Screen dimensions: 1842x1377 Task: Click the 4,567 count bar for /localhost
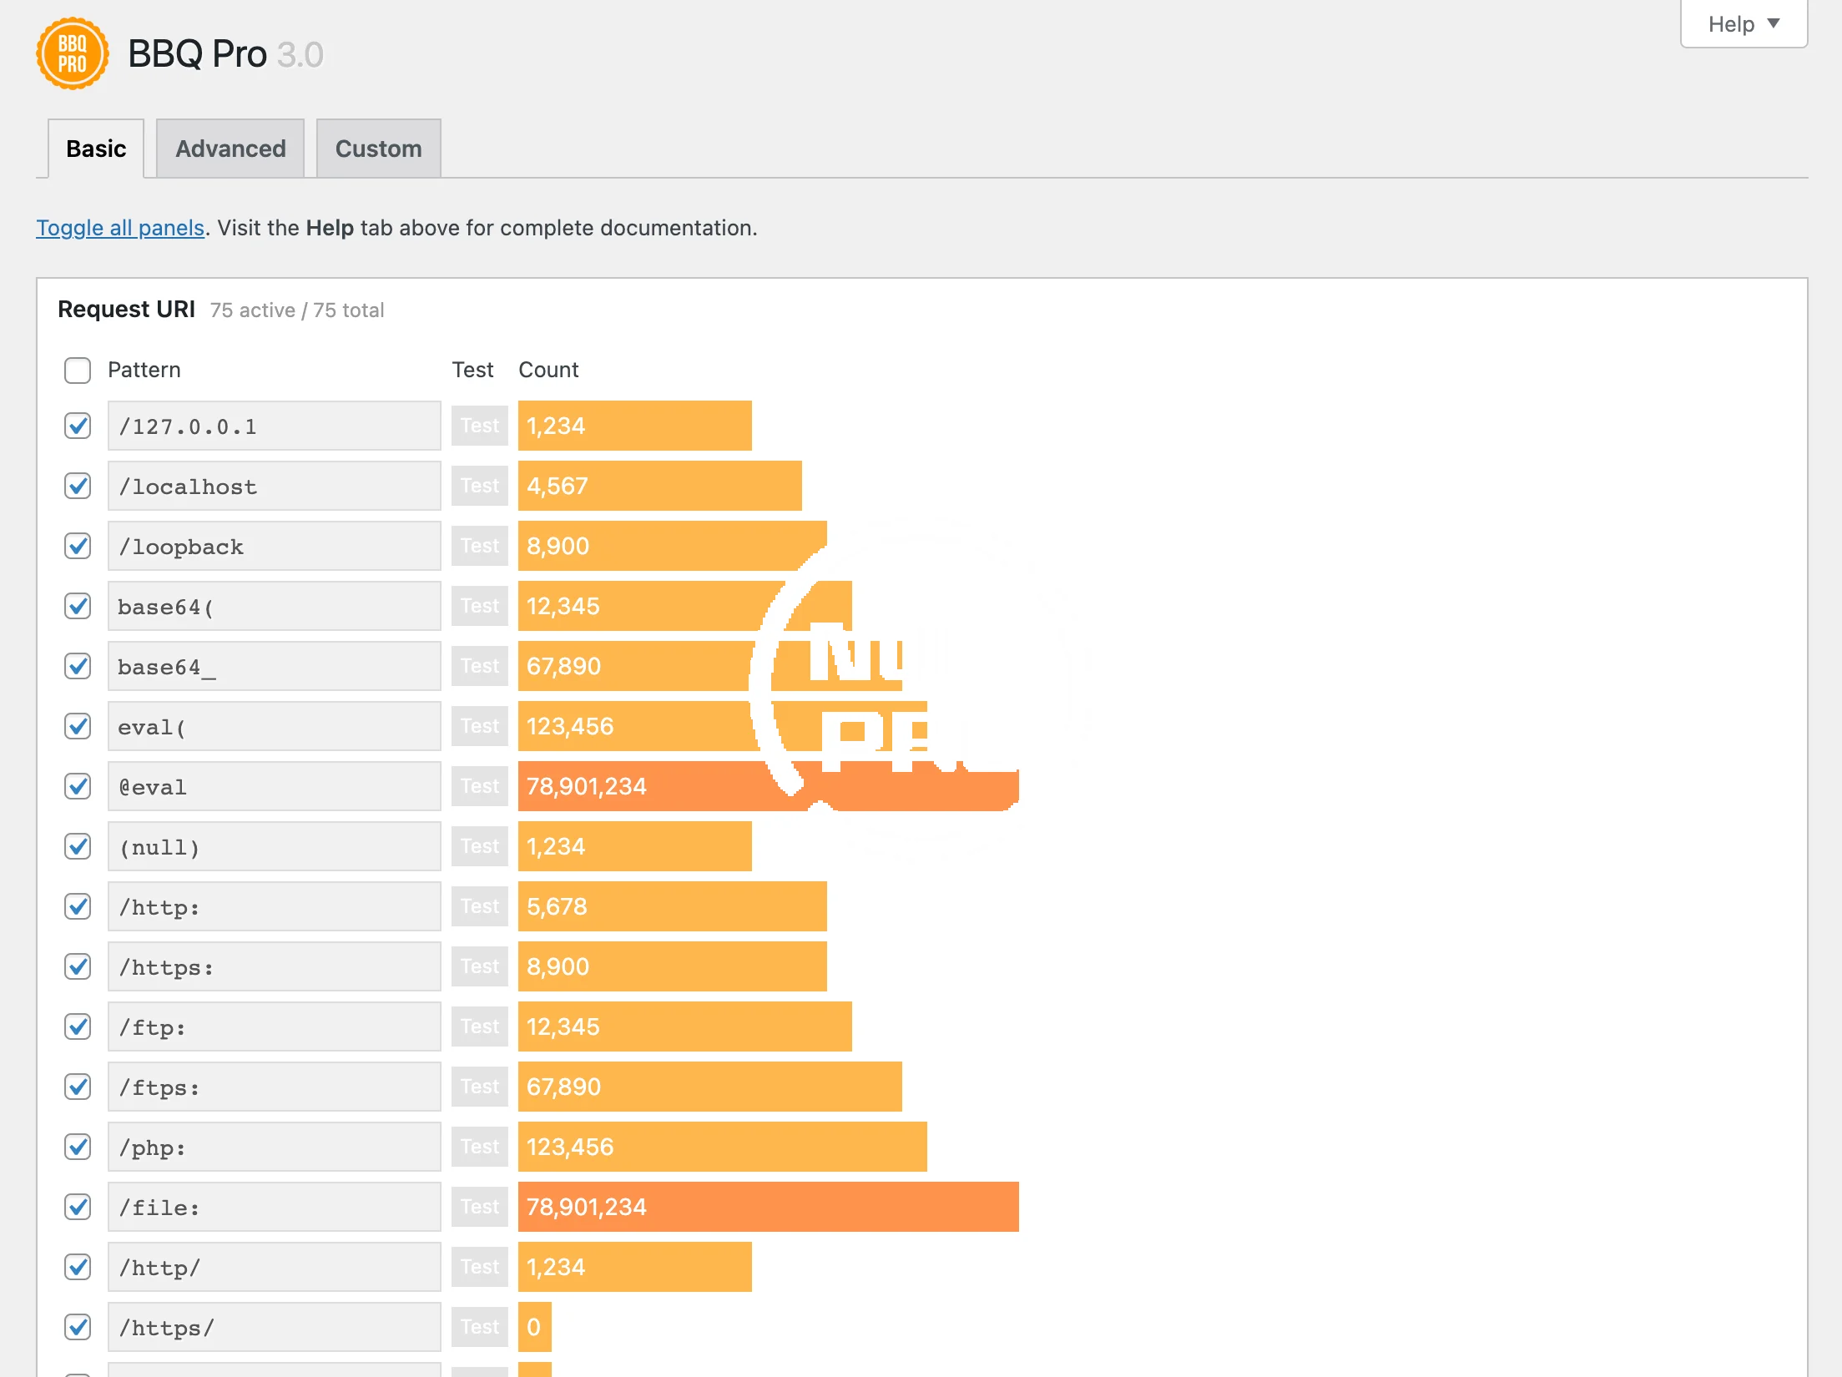659,486
